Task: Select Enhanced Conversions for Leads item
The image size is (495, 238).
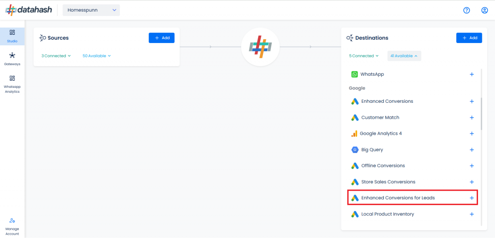Action: pyautogui.click(x=413, y=197)
